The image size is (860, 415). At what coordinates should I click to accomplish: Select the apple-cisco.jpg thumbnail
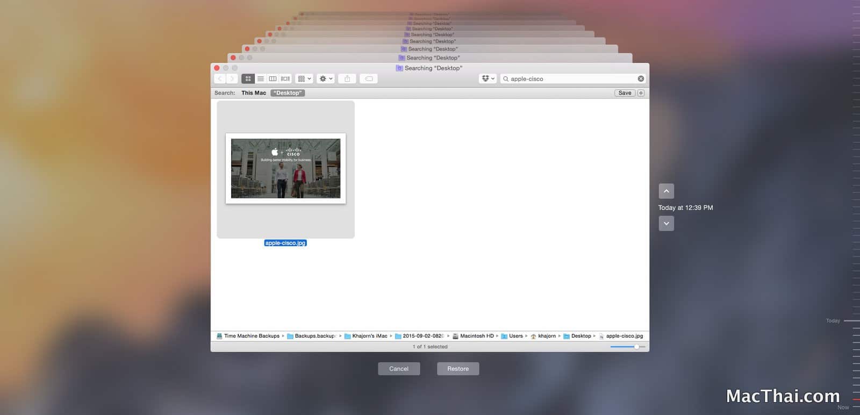[285, 168]
